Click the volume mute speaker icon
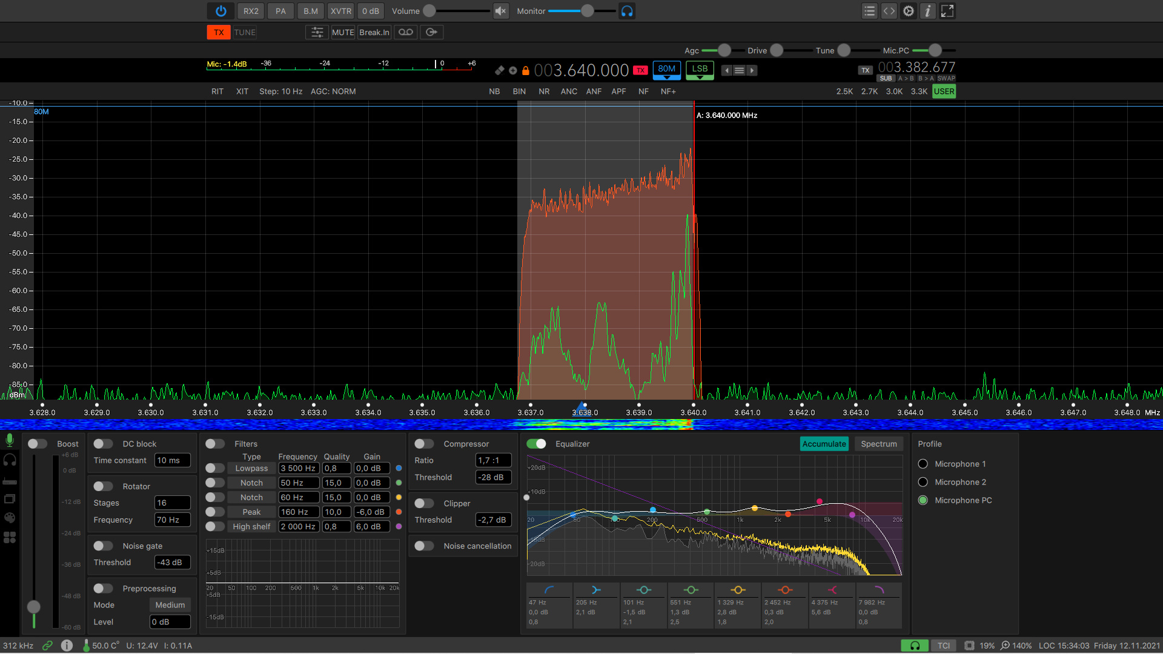The width and height of the screenshot is (1163, 654). [500, 11]
